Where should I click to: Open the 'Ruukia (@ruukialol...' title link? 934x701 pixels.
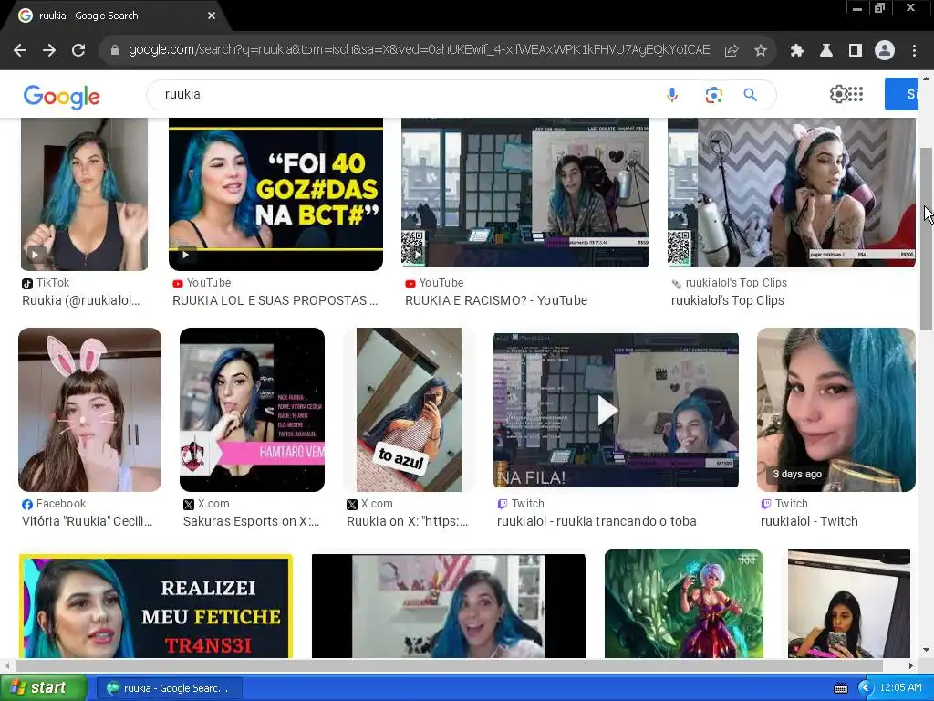(81, 300)
